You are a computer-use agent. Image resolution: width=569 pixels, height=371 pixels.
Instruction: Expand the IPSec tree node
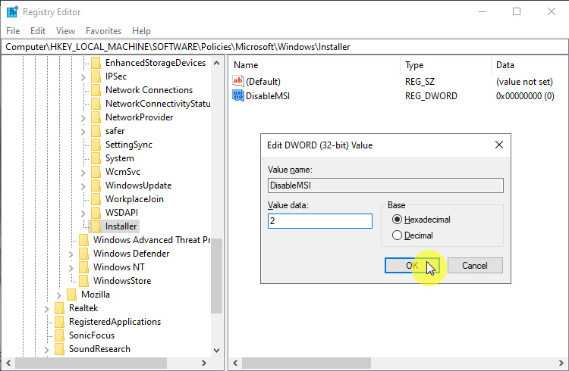(x=83, y=76)
